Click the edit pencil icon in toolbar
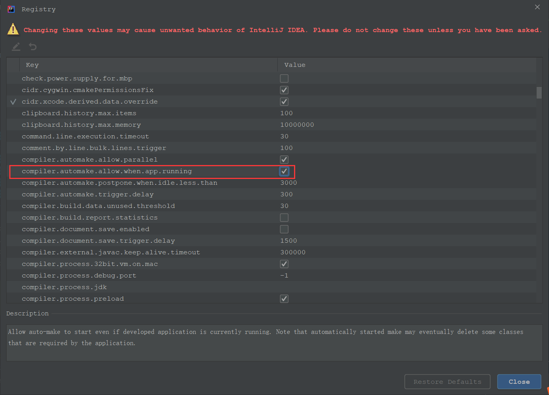The image size is (549, 395). 16,47
